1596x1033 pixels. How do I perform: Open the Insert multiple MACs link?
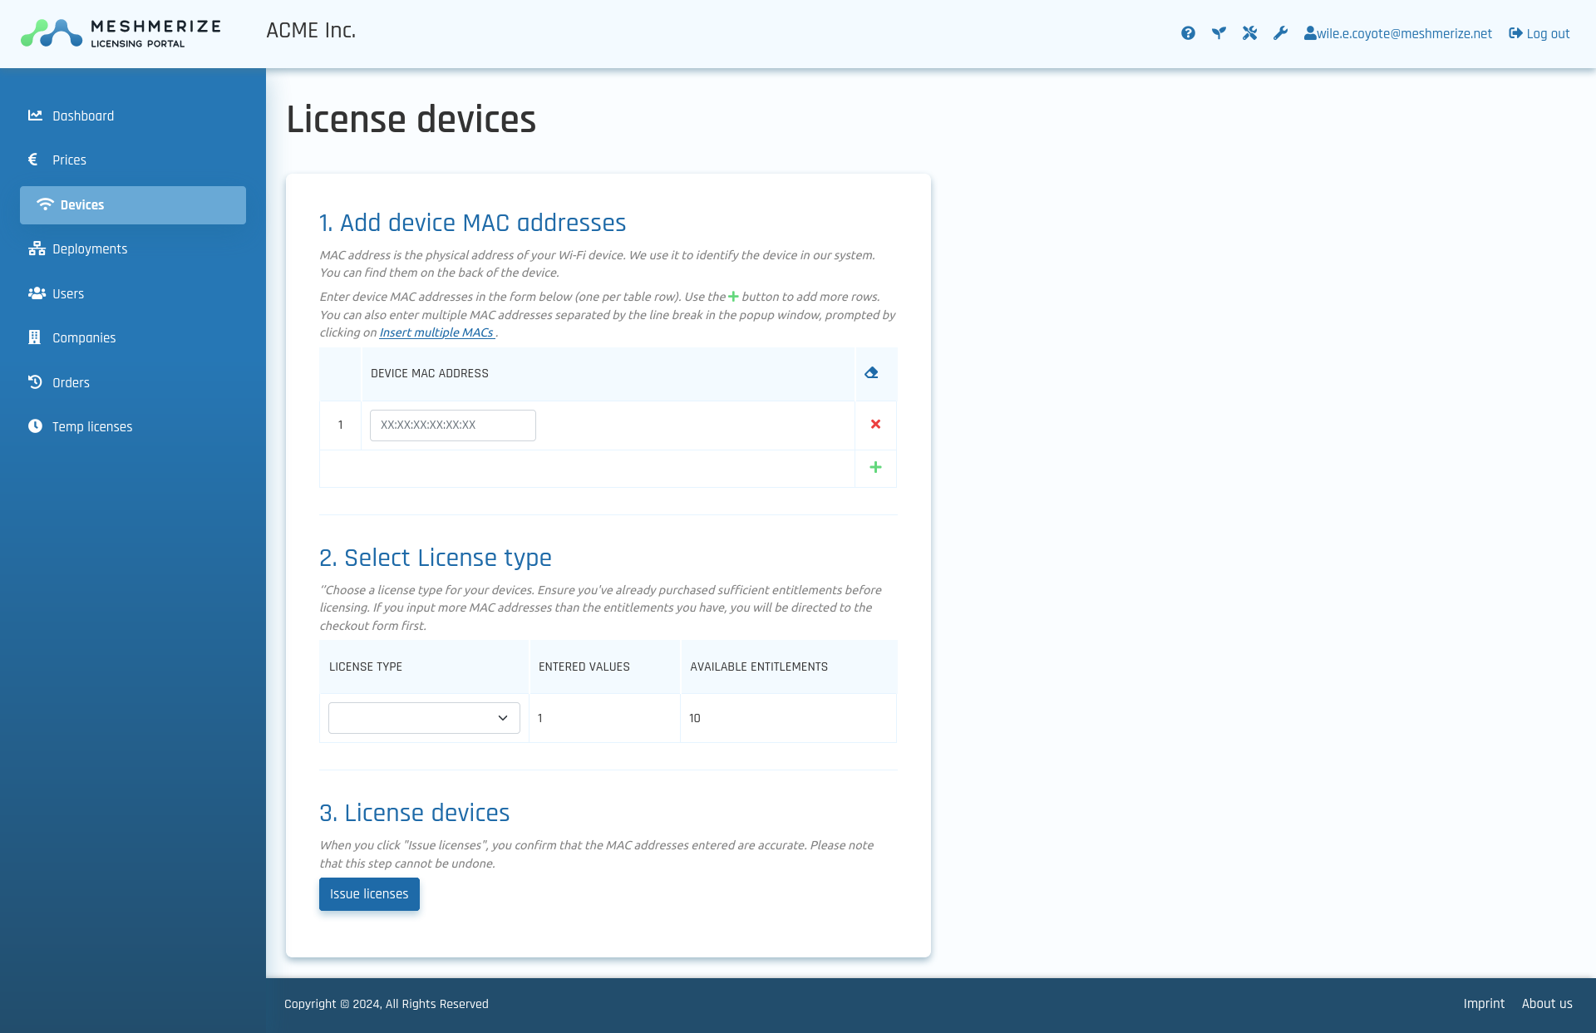pyautogui.click(x=436, y=332)
